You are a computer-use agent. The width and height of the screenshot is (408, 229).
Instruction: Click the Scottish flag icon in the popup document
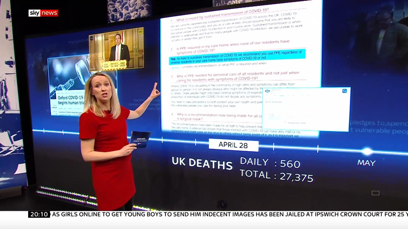(x=267, y=91)
